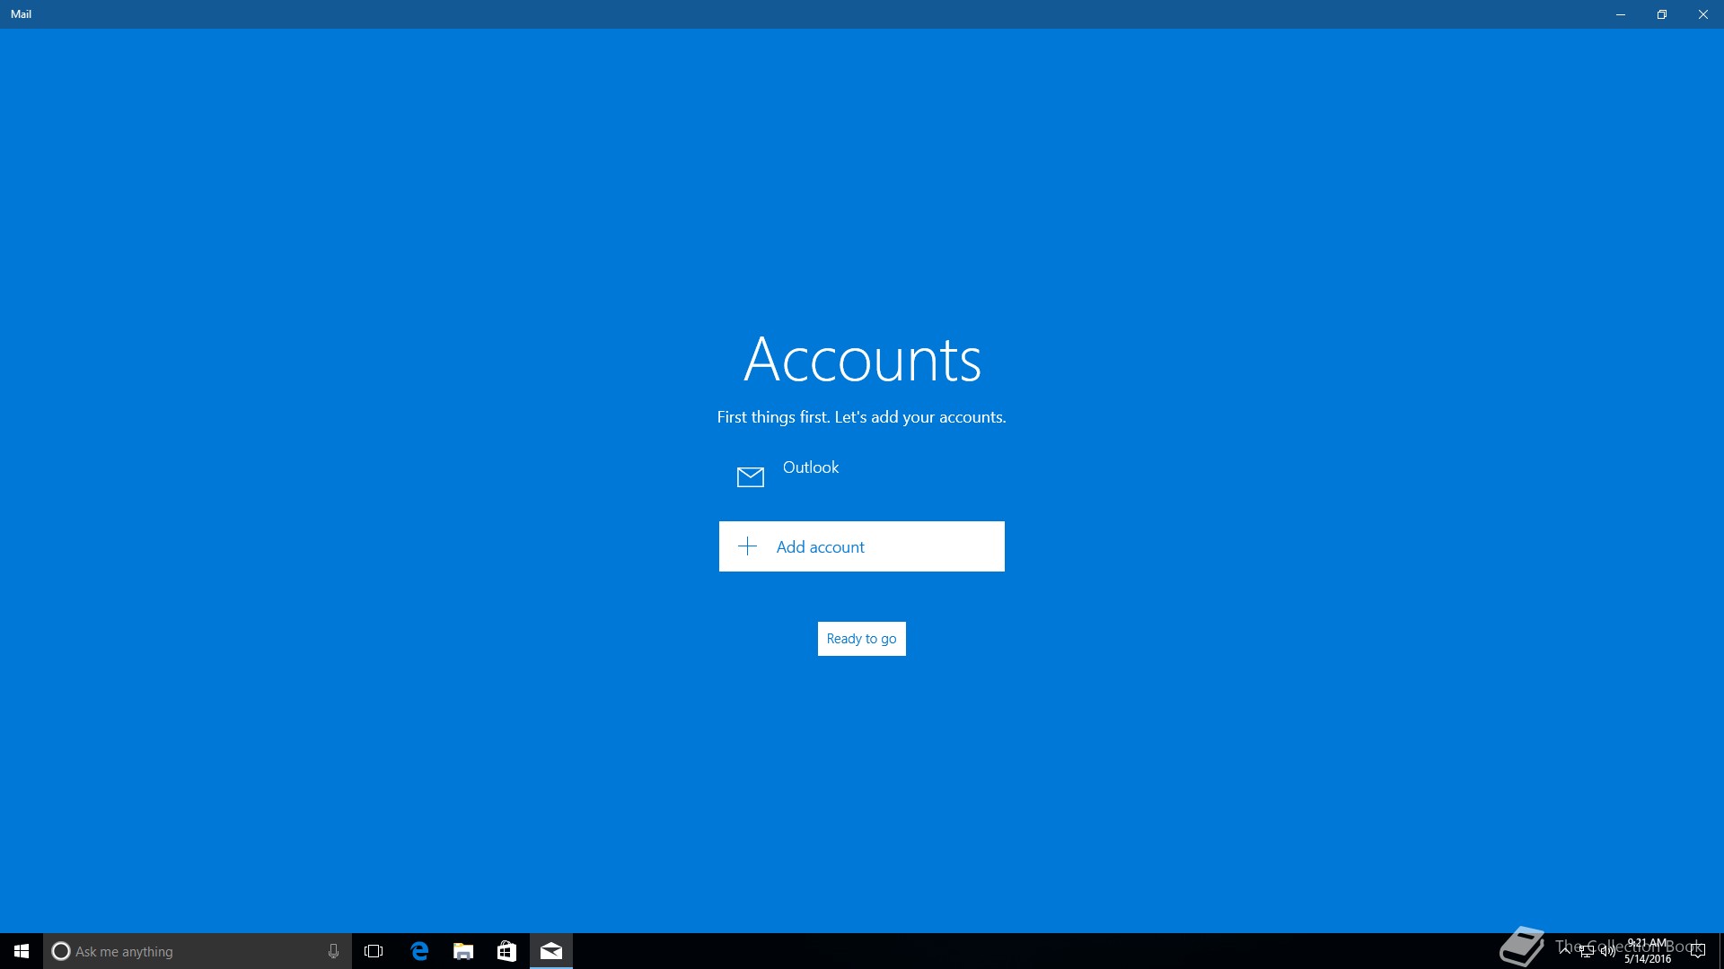Open File Explorer from the taskbar
Image resolution: width=1724 pixels, height=969 pixels.
tap(463, 951)
